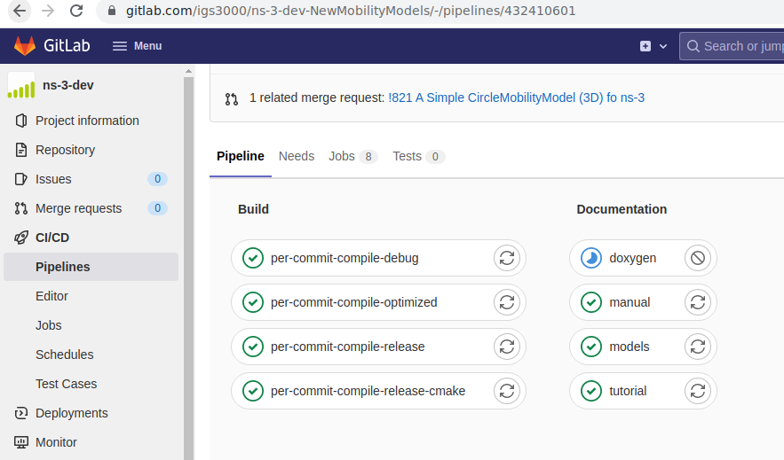784x460 pixels.
Task: Retry per-commit-compile-debug job
Action: [x=507, y=258]
